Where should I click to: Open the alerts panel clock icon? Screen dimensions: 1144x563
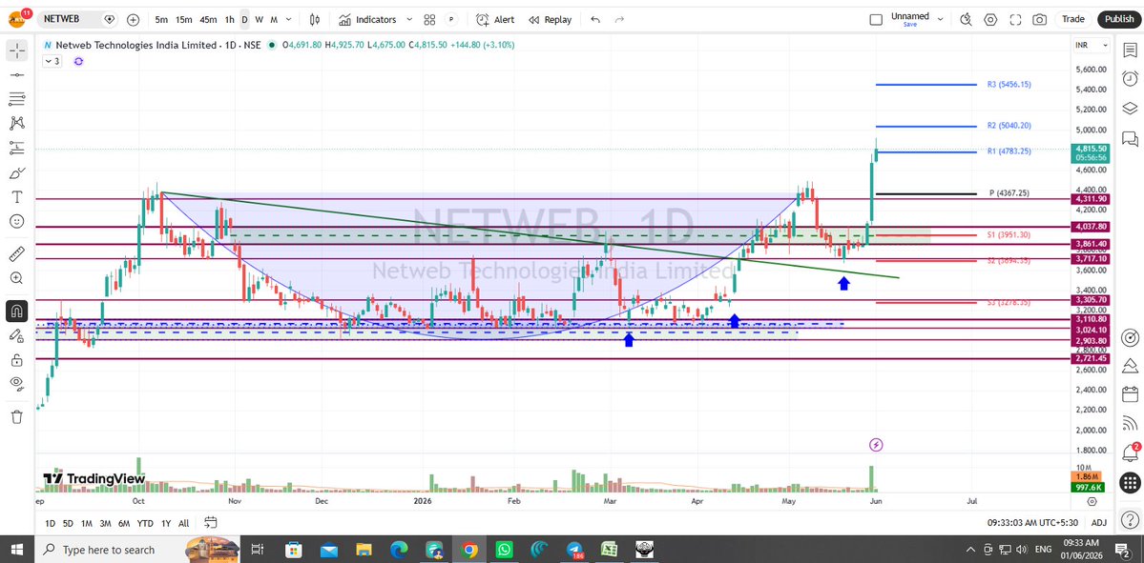(x=1130, y=79)
